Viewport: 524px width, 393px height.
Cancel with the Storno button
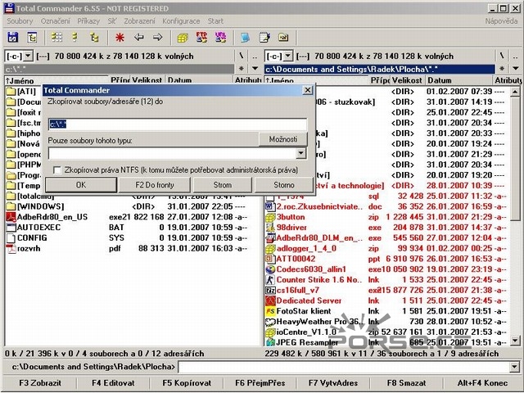(284, 185)
